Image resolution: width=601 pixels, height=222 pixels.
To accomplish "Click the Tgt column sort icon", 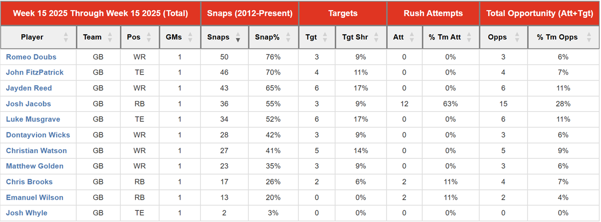I will click(x=325, y=37).
